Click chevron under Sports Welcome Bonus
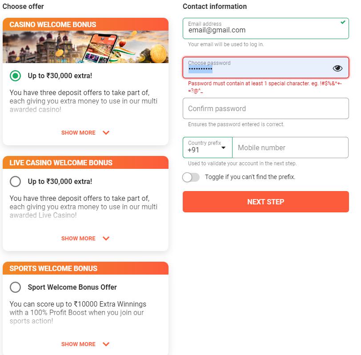Screen dimensions: 361x355 [106, 344]
